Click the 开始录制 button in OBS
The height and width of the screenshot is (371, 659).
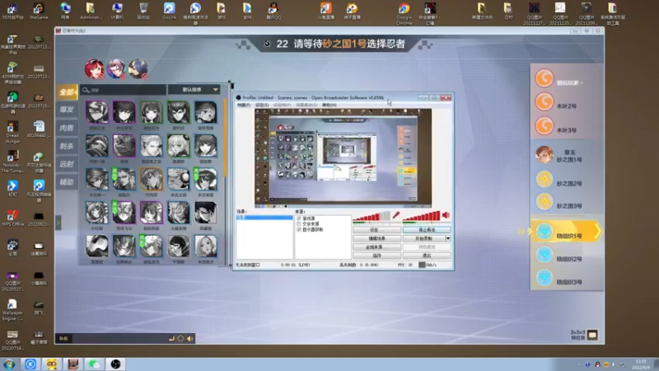tap(423, 238)
